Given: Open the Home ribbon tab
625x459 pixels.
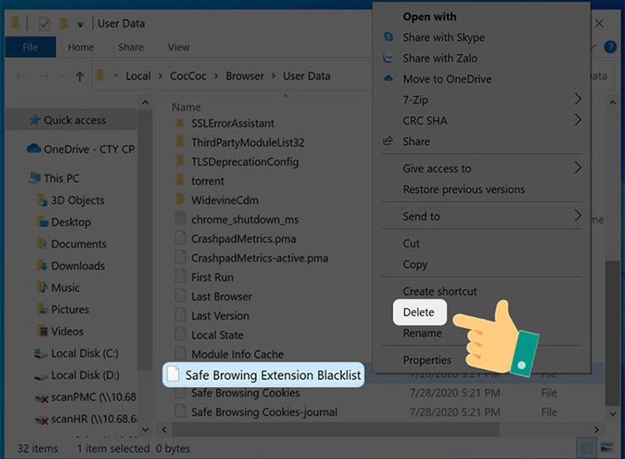Looking at the screenshot, I should 81,47.
